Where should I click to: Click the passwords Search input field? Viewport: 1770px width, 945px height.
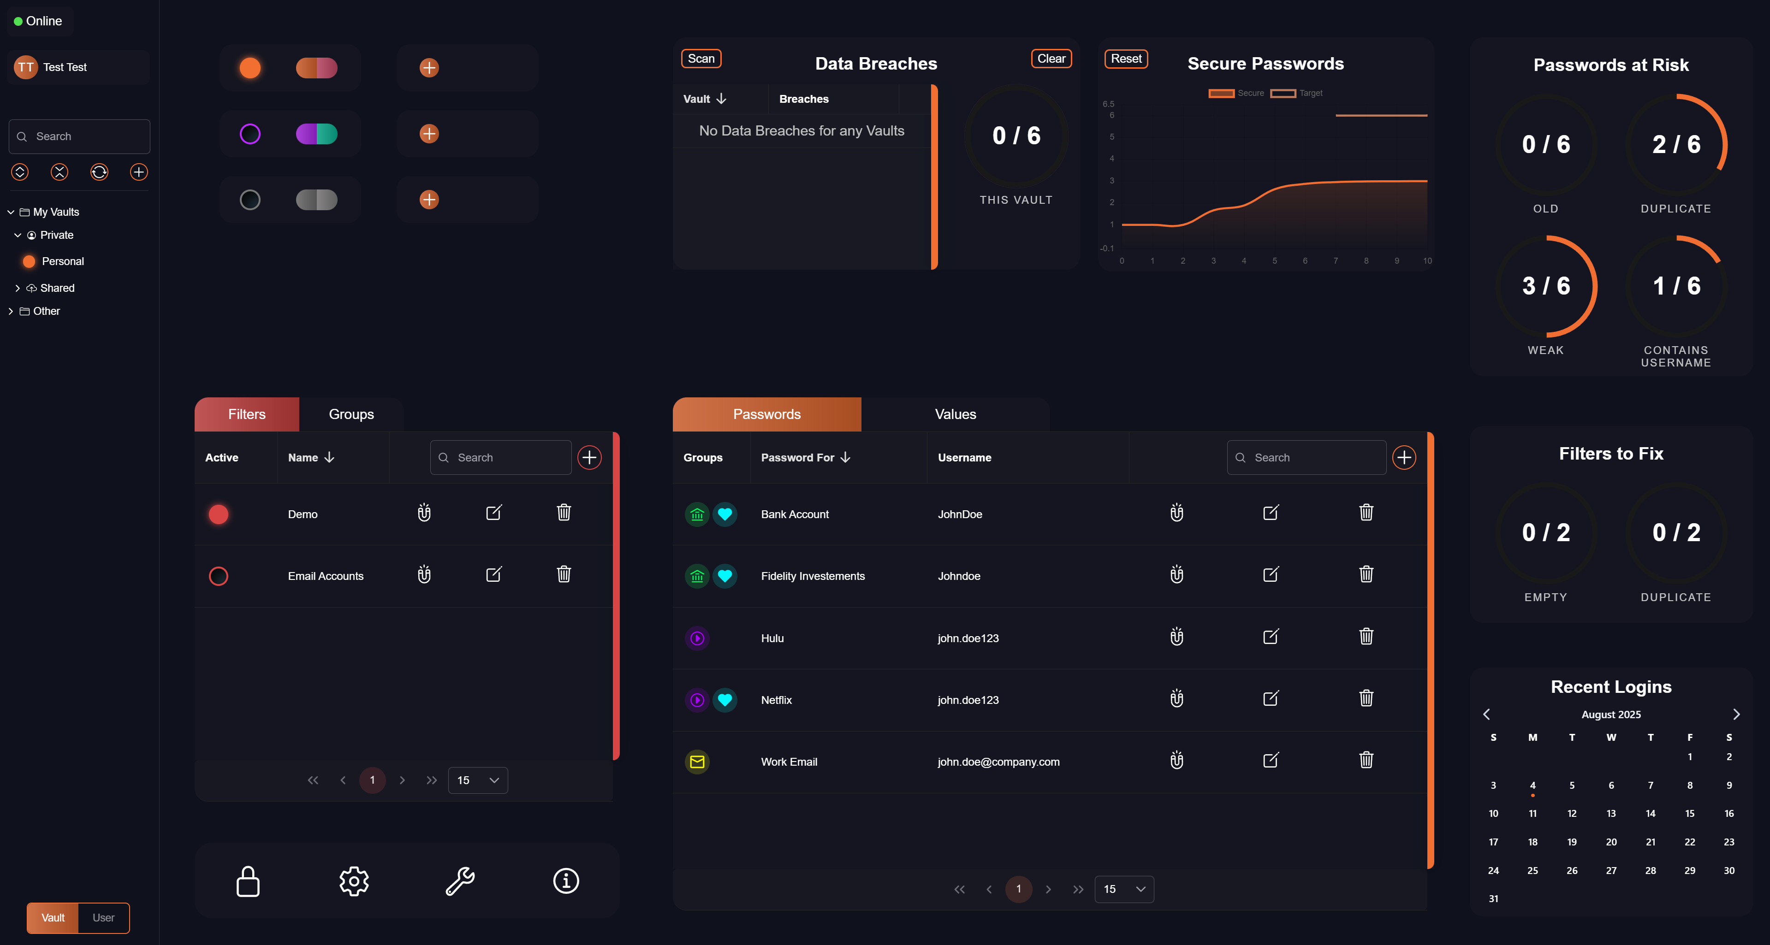click(x=1306, y=457)
